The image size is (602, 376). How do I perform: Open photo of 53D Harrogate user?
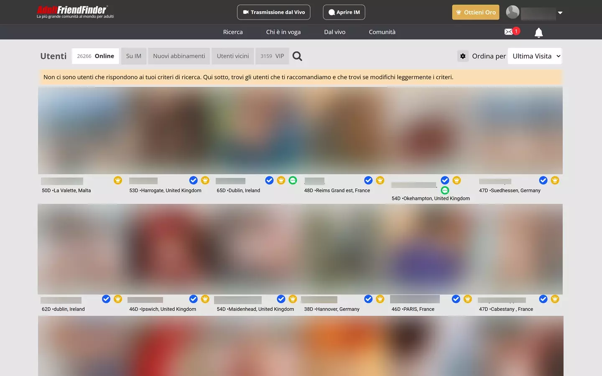169,130
